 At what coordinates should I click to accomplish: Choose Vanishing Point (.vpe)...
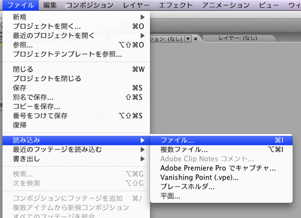(222, 177)
